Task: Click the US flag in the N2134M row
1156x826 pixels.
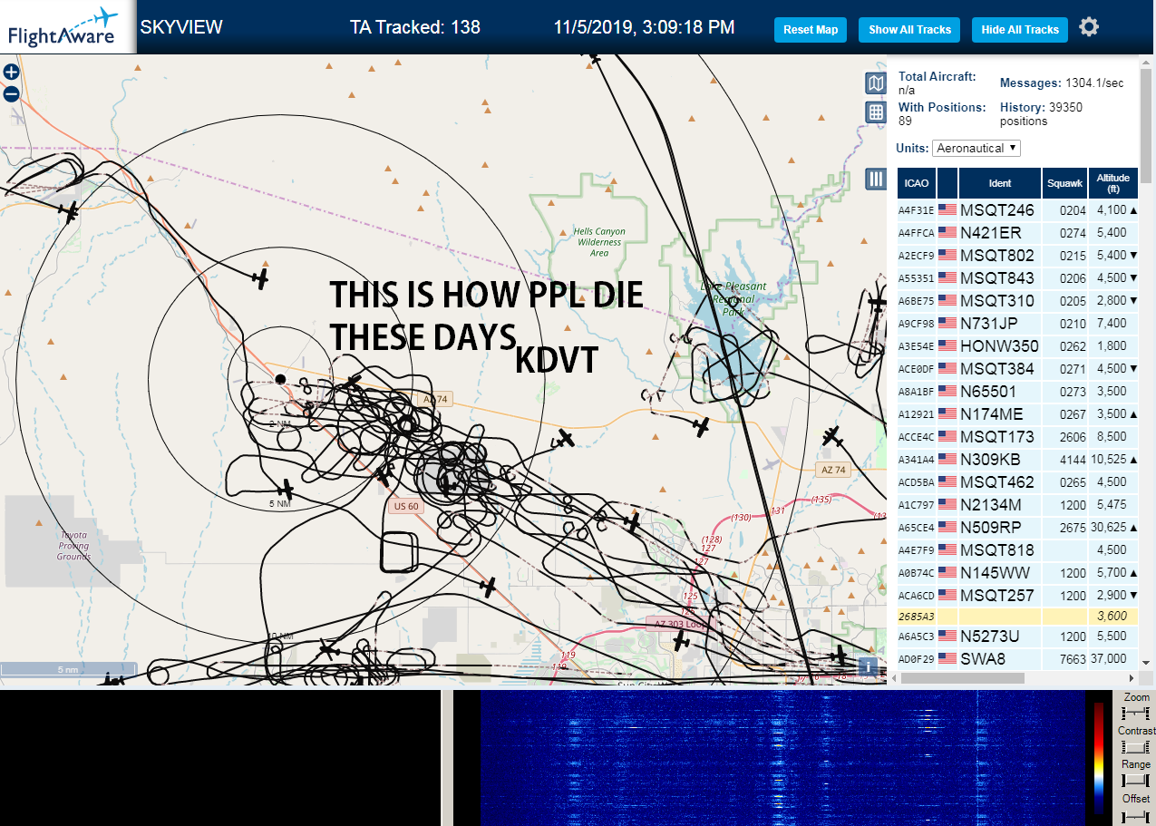Action: (x=947, y=504)
